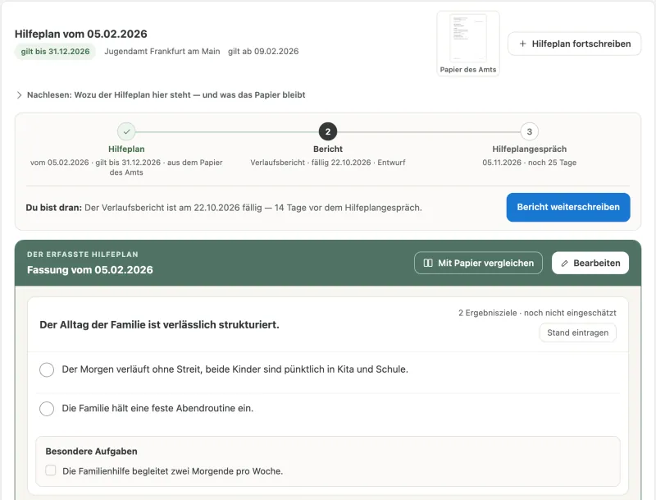This screenshot has width=656, height=500.
Task: Select the completed Hilfeplan step checkmark
Action: pyautogui.click(x=126, y=131)
